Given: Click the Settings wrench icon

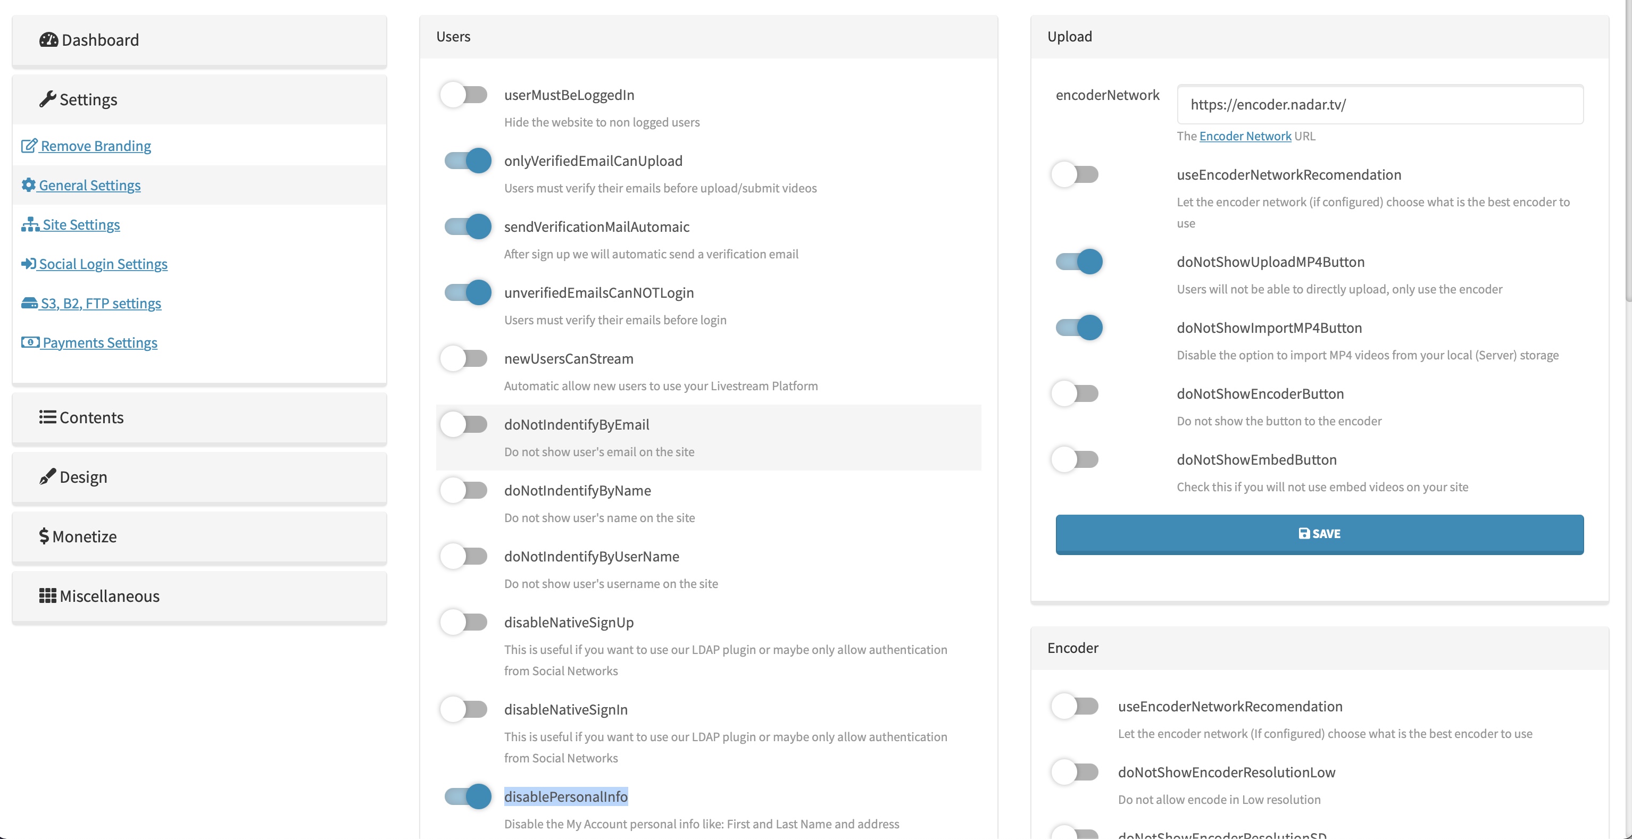Looking at the screenshot, I should pyautogui.click(x=47, y=99).
